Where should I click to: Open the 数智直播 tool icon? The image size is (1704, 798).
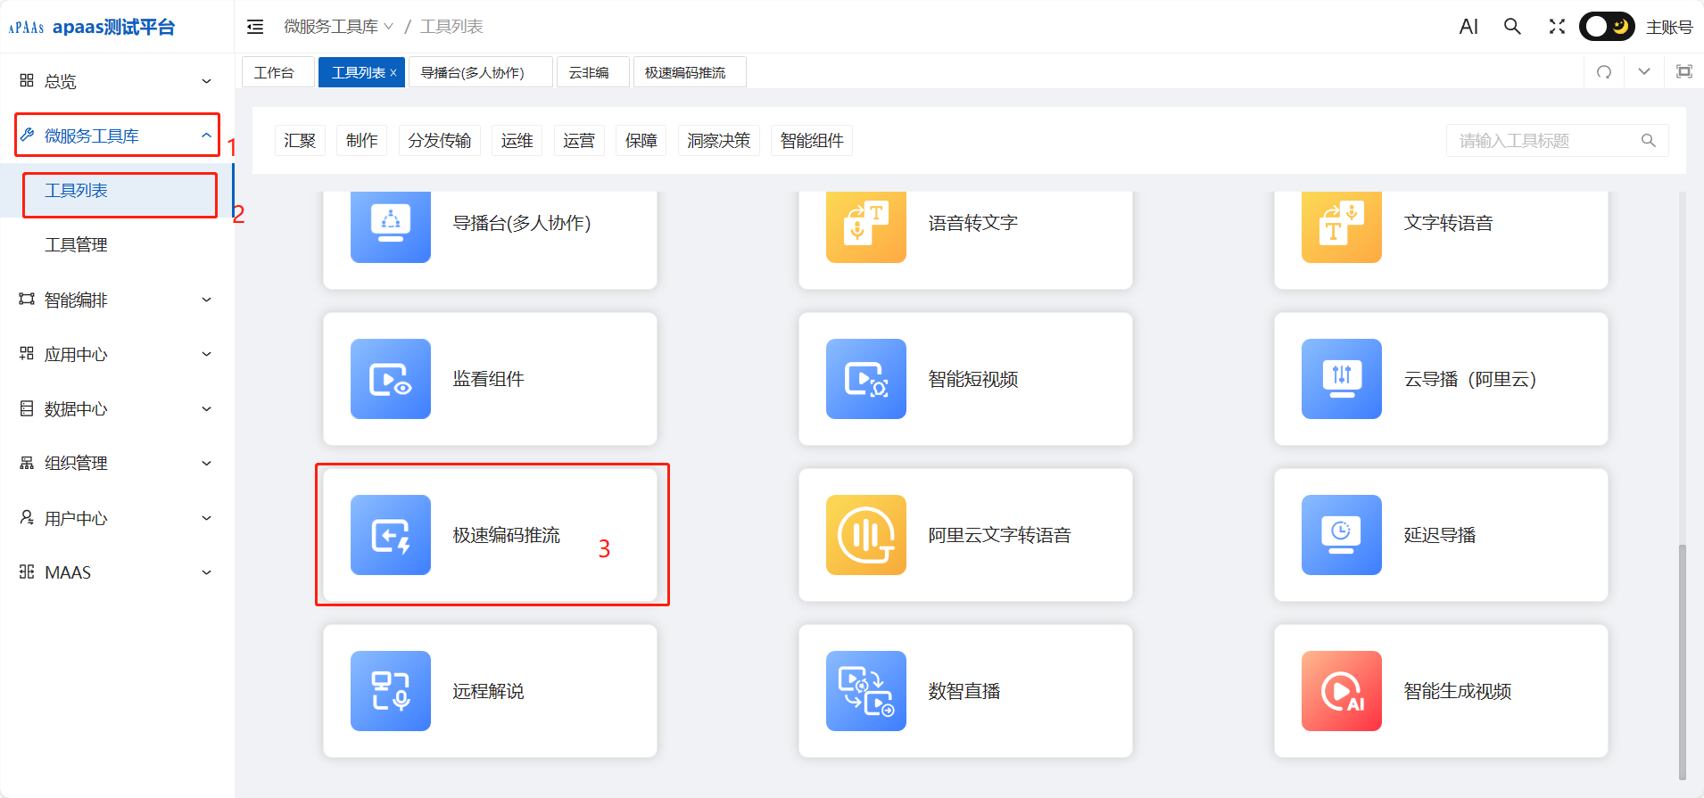865,691
